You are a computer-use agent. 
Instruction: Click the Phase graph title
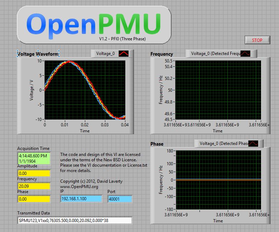[157, 144]
